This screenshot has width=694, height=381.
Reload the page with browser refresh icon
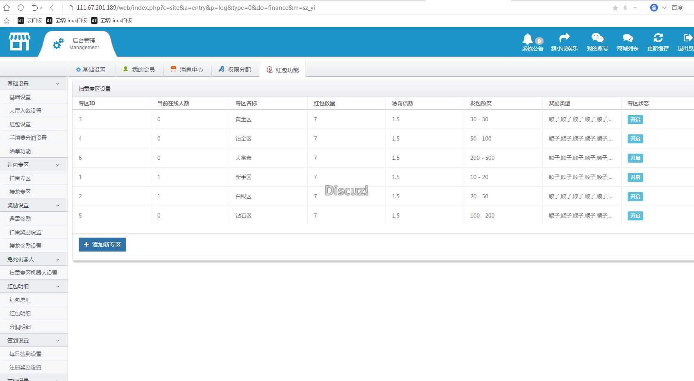(20, 7)
